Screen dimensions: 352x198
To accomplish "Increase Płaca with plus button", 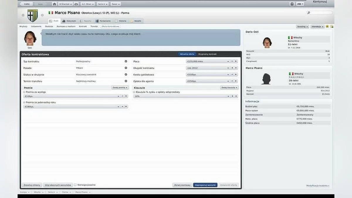I will [x=236, y=61].
